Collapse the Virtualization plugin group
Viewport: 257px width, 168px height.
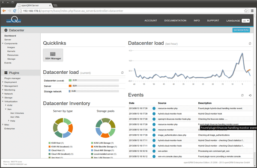3,101
